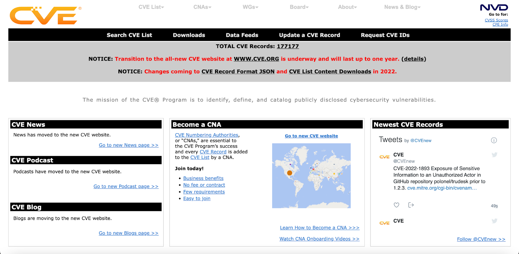Screen dimensions: 519x254
Task: Open CVE Record Format JSON link
Action: click(238, 72)
